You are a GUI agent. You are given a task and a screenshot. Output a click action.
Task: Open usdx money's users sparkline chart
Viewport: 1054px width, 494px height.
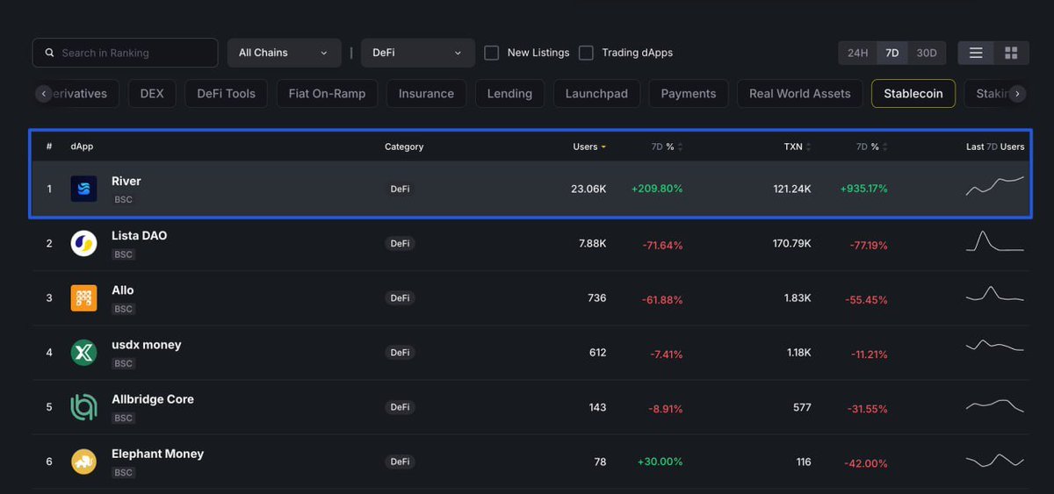click(994, 346)
